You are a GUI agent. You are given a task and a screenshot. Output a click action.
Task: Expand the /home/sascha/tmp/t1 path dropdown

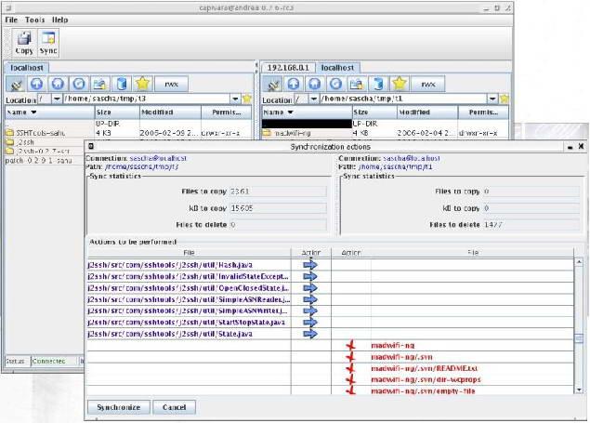click(492, 99)
